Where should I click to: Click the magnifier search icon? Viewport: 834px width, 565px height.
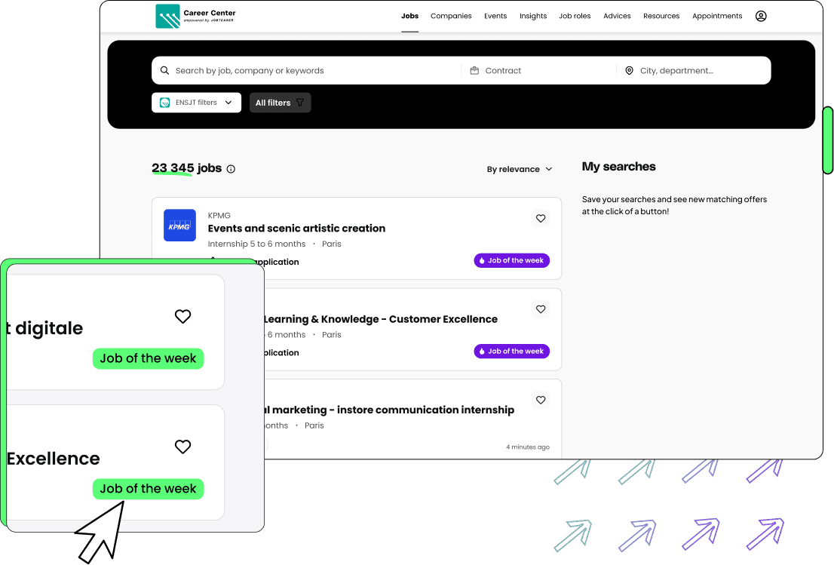[165, 71]
